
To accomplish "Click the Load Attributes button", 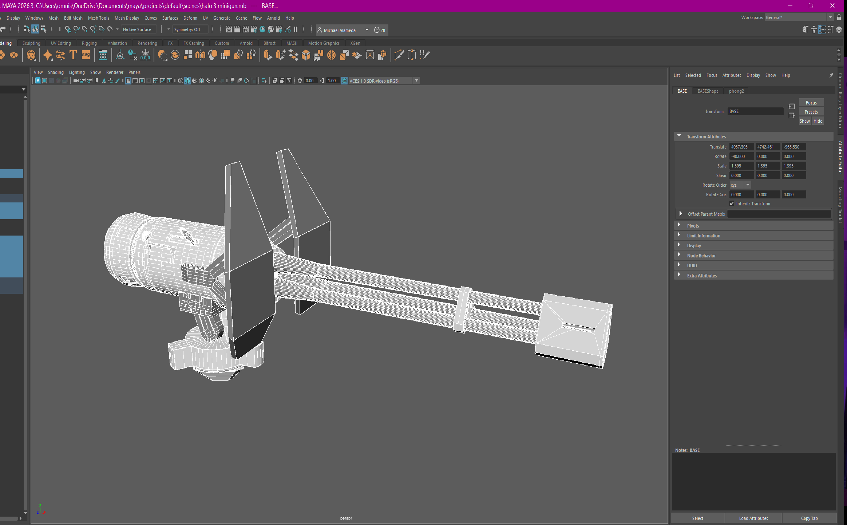I will (753, 518).
